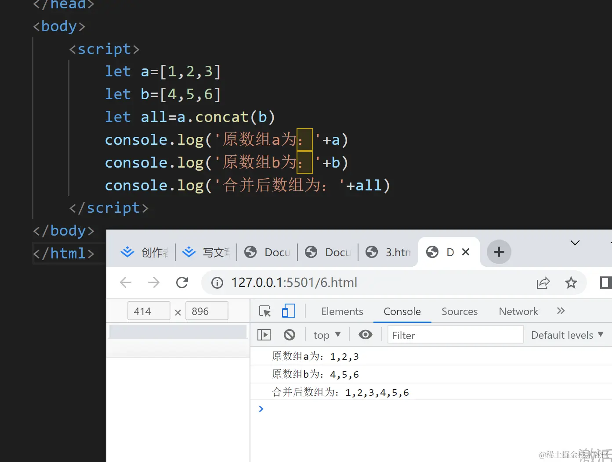The height and width of the screenshot is (462, 612).
Task: Select the Console tab
Action: (x=402, y=312)
